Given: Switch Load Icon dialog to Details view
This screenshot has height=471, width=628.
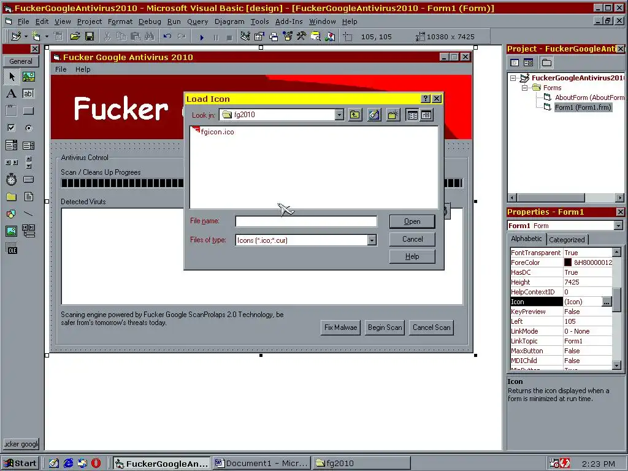Looking at the screenshot, I should 426,115.
